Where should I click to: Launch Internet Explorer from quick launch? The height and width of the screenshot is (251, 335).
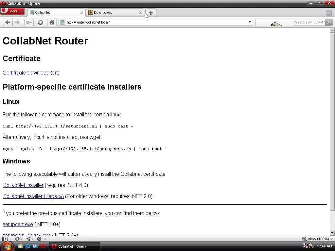[x=28, y=246]
